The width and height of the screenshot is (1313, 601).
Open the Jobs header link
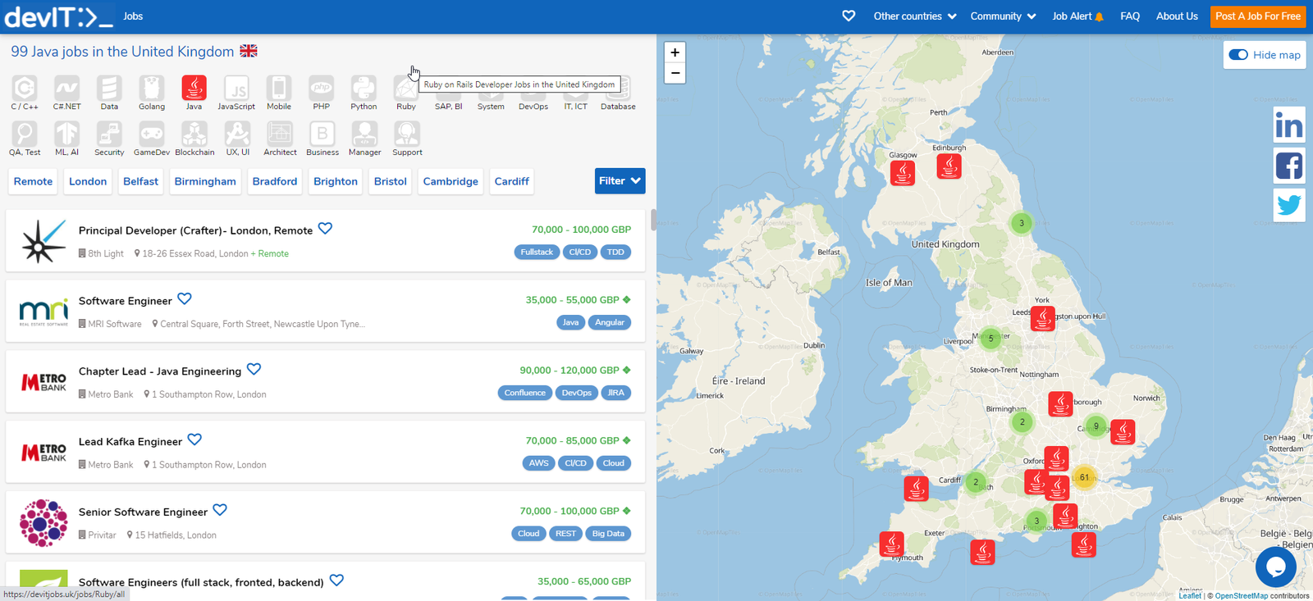pos(133,16)
